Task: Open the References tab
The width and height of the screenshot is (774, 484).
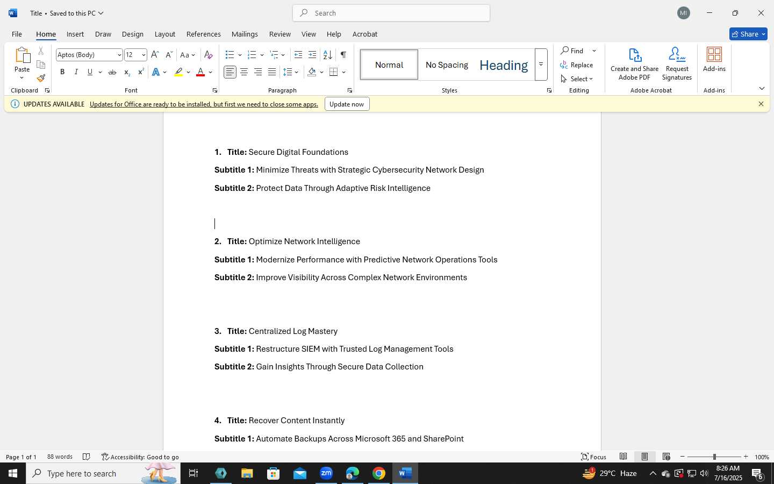Action: click(x=204, y=34)
